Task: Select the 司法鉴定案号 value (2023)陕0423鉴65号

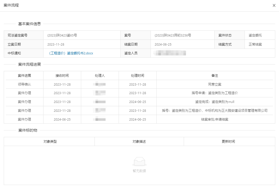Action: tap(62, 35)
